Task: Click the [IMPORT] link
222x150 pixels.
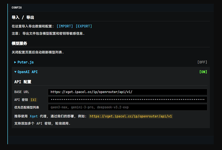Action: (65, 26)
